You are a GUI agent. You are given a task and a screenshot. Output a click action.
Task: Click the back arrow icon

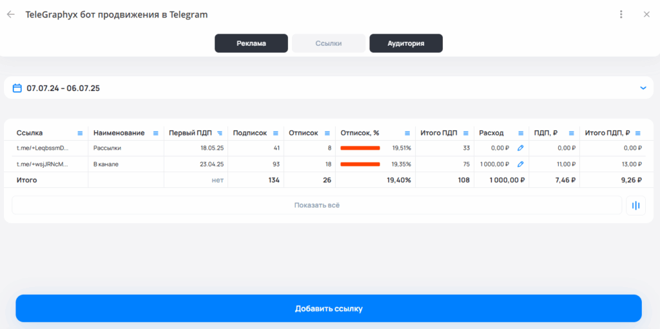click(x=10, y=14)
